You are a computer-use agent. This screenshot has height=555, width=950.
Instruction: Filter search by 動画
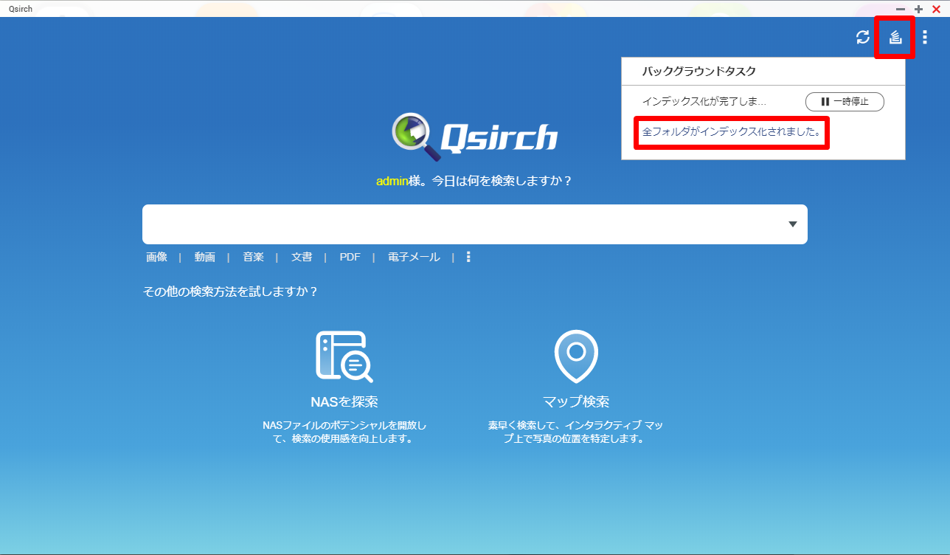[x=205, y=257]
